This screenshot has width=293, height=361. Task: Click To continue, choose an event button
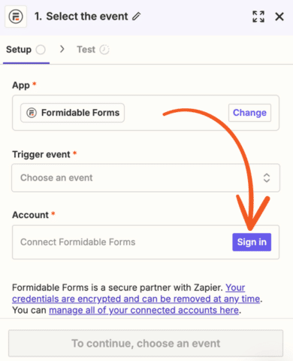(146, 344)
